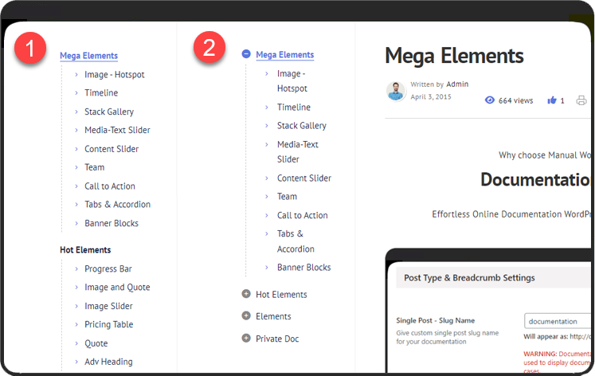Open the Image Slider item
595x376 pixels.
pos(108,306)
